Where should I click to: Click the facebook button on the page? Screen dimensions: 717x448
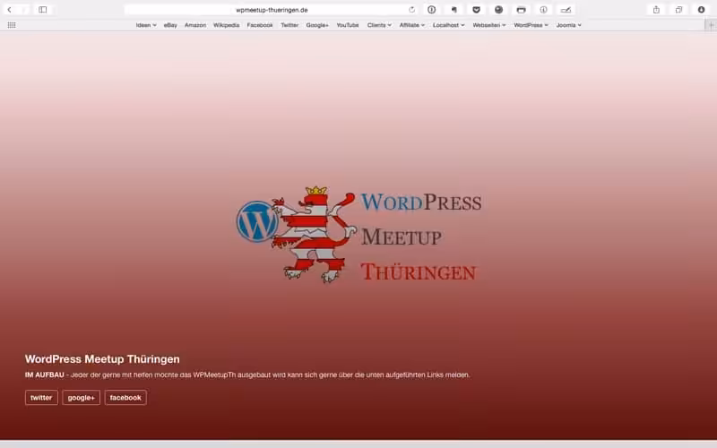coord(125,398)
